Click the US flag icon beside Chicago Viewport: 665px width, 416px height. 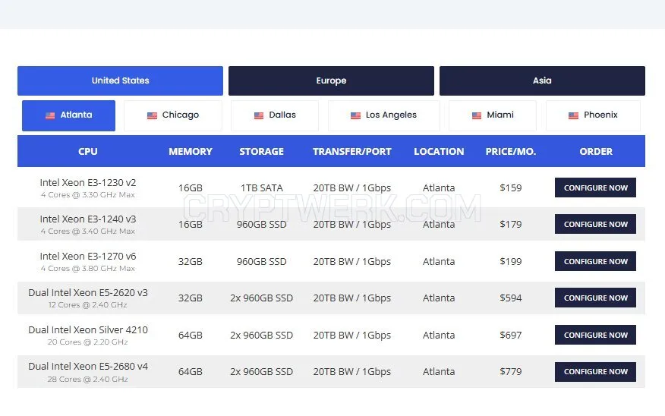point(152,115)
